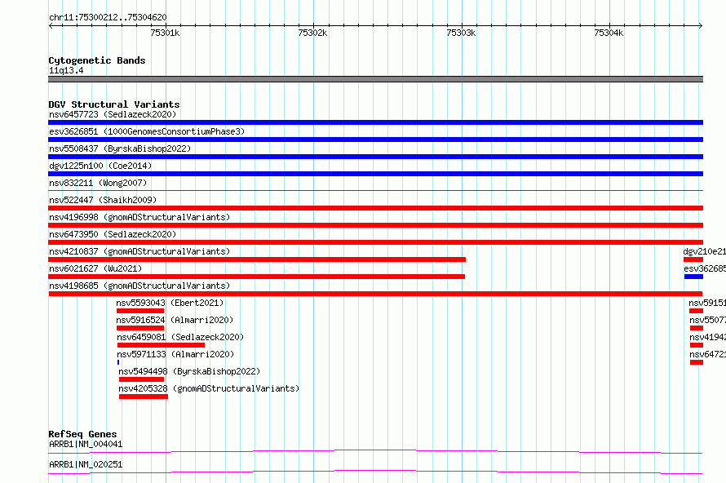Open the ARRB1|NM_004041 transcript label
This screenshot has width=726, height=483.
point(86,444)
